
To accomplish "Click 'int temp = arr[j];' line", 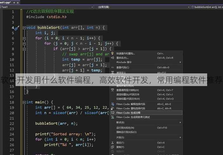I will pyautogui.click(x=82, y=59).
